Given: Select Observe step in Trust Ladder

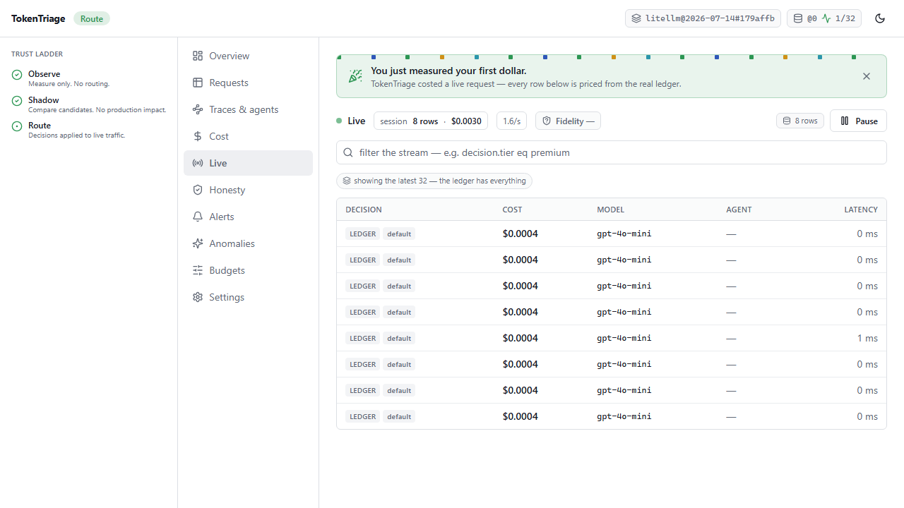Looking at the screenshot, I should click(89, 78).
